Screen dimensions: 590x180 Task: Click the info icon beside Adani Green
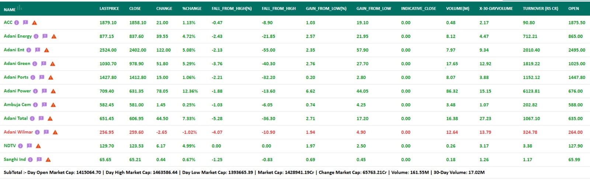[x=35, y=63]
